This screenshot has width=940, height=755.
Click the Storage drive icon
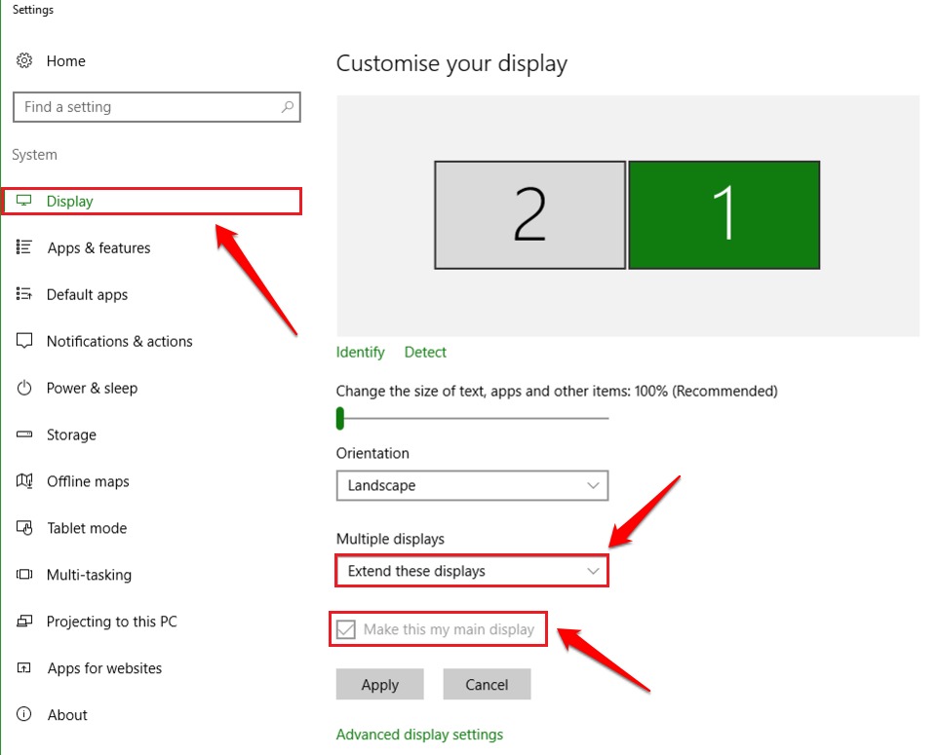(x=24, y=434)
